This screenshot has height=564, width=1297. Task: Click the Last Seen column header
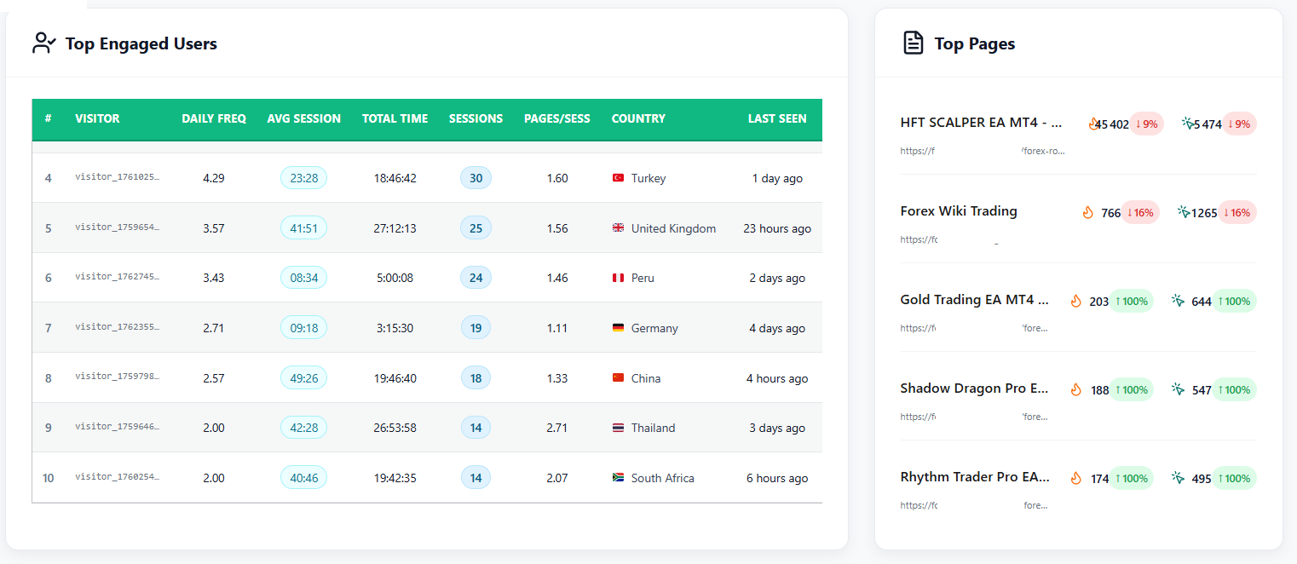[776, 119]
